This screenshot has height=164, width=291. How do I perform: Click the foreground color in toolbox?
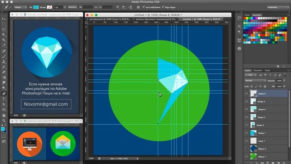click(x=3, y=129)
